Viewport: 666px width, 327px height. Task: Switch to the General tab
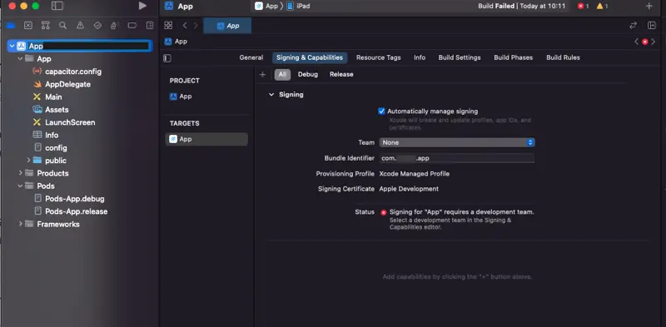[x=251, y=57]
